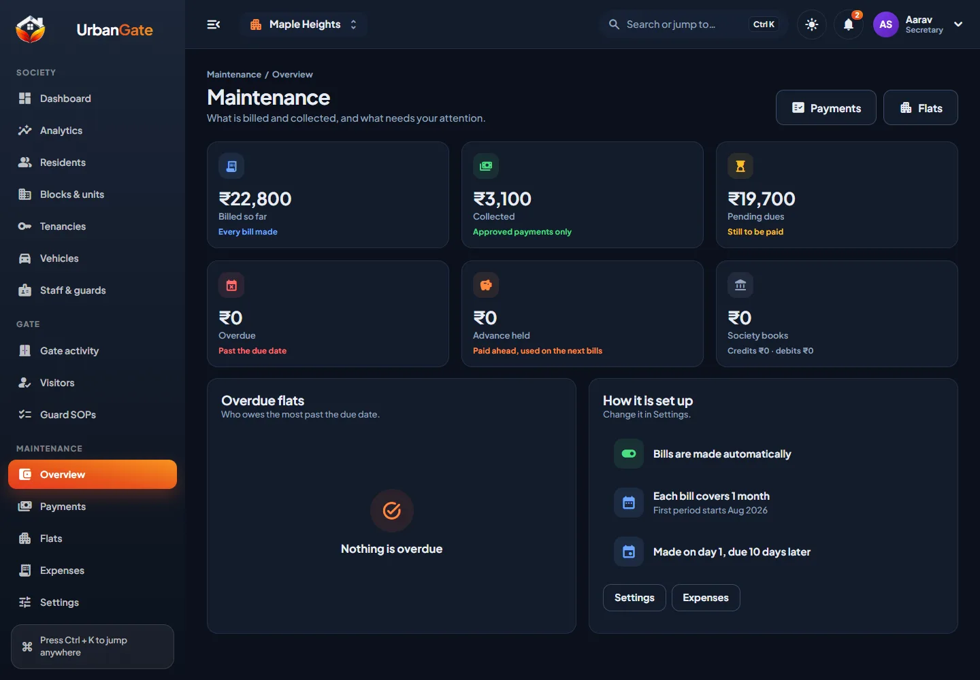Click the Vehicles car icon
The height and width of the screenshot is (680, 980).
[x=25, y=258]
